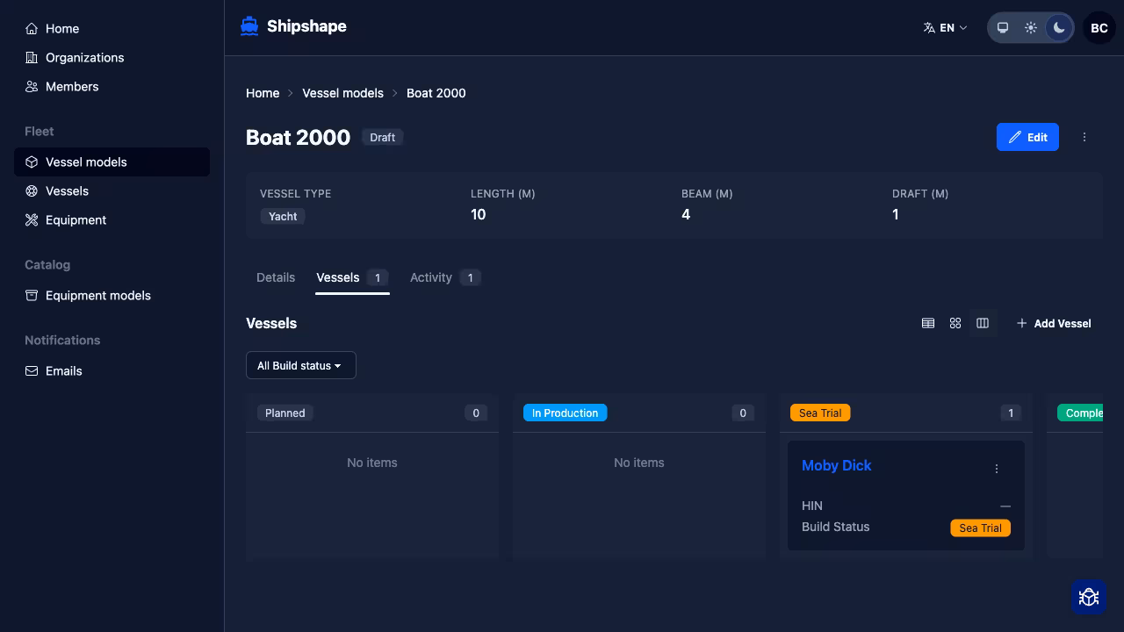Select the kanban board view icon
This screenshot has height=632, width=1124.
pos(983,323)
